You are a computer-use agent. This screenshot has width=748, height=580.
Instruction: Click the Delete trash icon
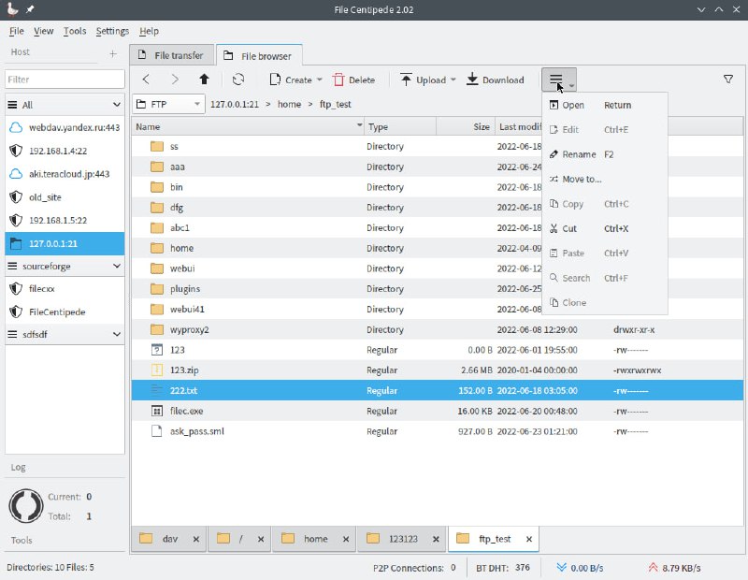point(338,80)
